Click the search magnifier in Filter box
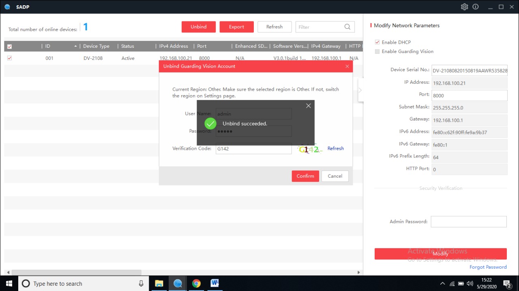 pos(347,27)
